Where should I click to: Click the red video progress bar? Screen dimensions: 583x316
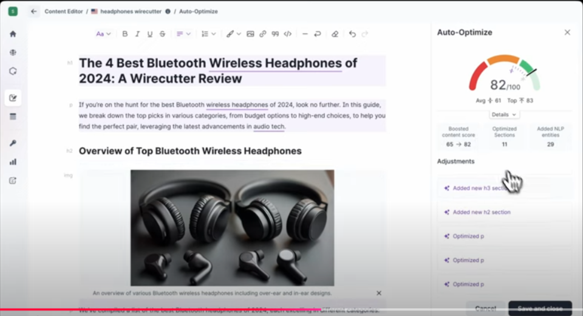[x=160, y=310]
